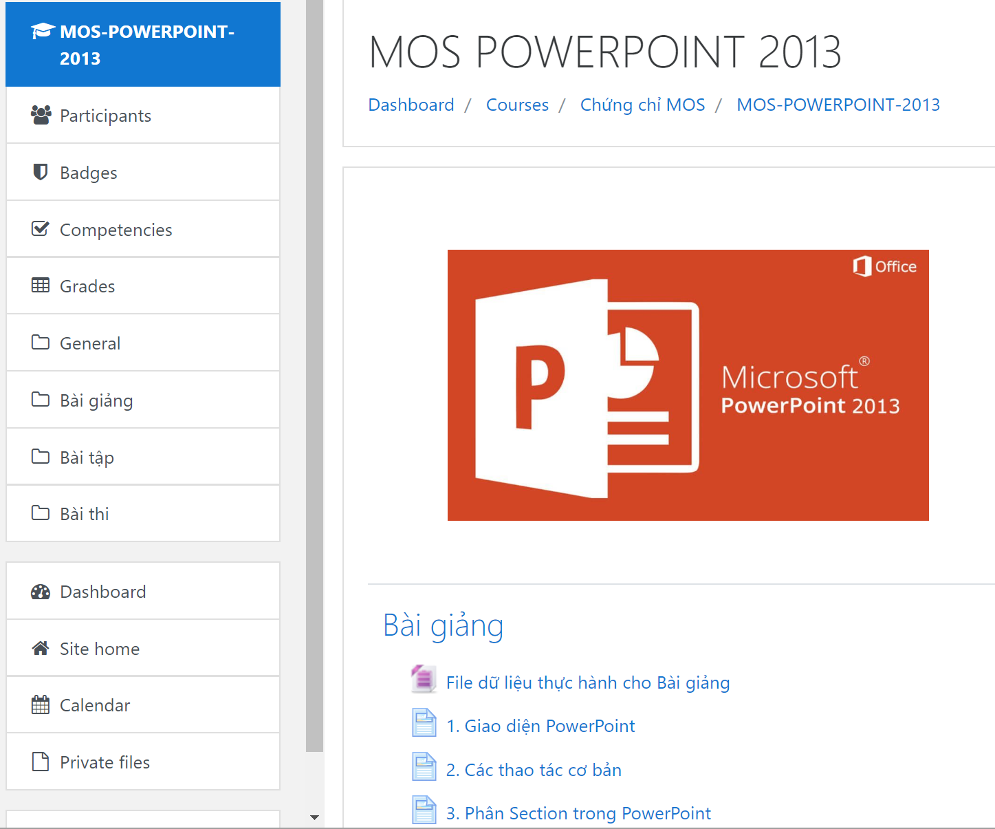Click the Microsoft PowerPoint 2013 banner image

pyautogui.click(x=688, y=385)
